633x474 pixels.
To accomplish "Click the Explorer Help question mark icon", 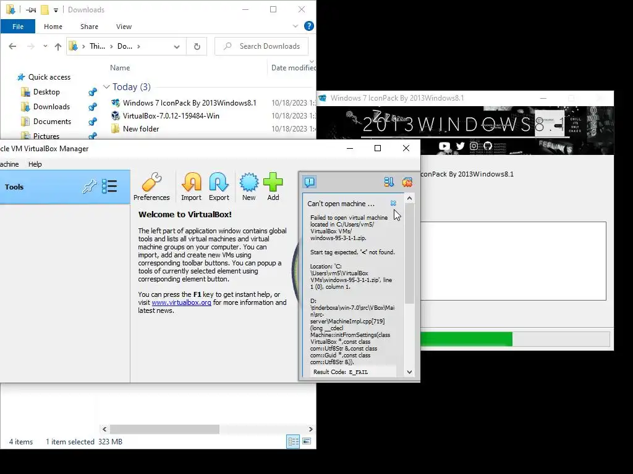I will coord(309,26).
